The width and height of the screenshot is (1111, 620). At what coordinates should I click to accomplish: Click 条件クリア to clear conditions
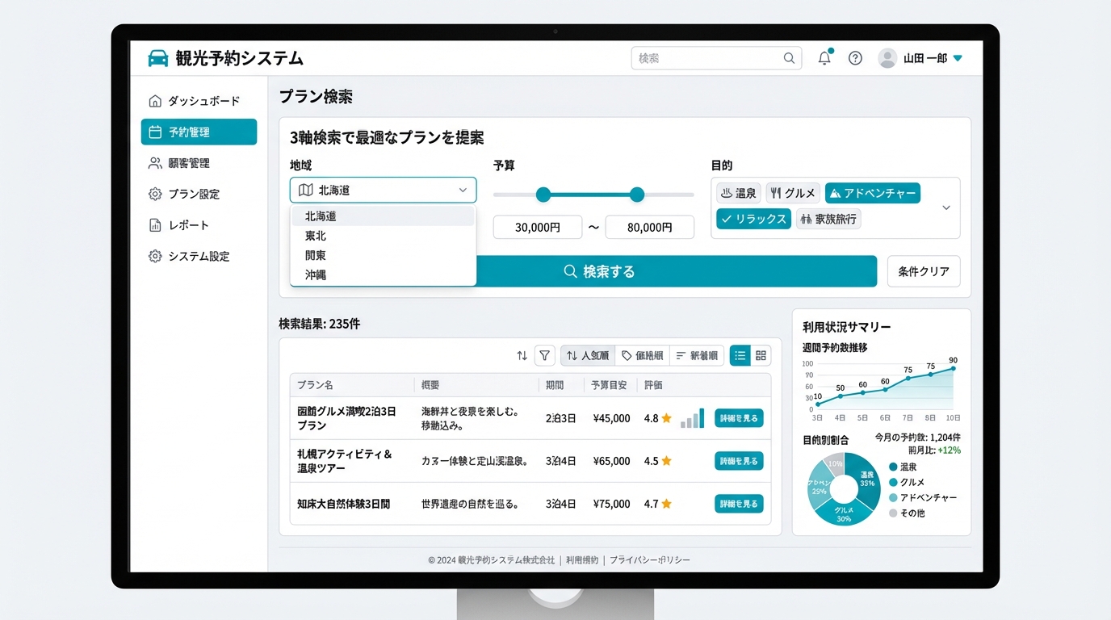click(923, 271)
